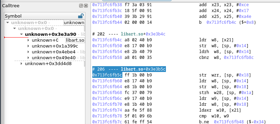The image size is (280, 124).
Task: Click opcode bytes 'aa fe 5f 88'
Action: 138,110
